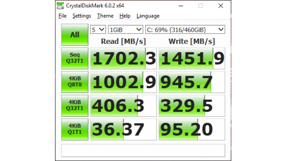Screen dimensions: 286x161
Task: Select the 36.37 Q1T1 read result
Action: point(123,130)
